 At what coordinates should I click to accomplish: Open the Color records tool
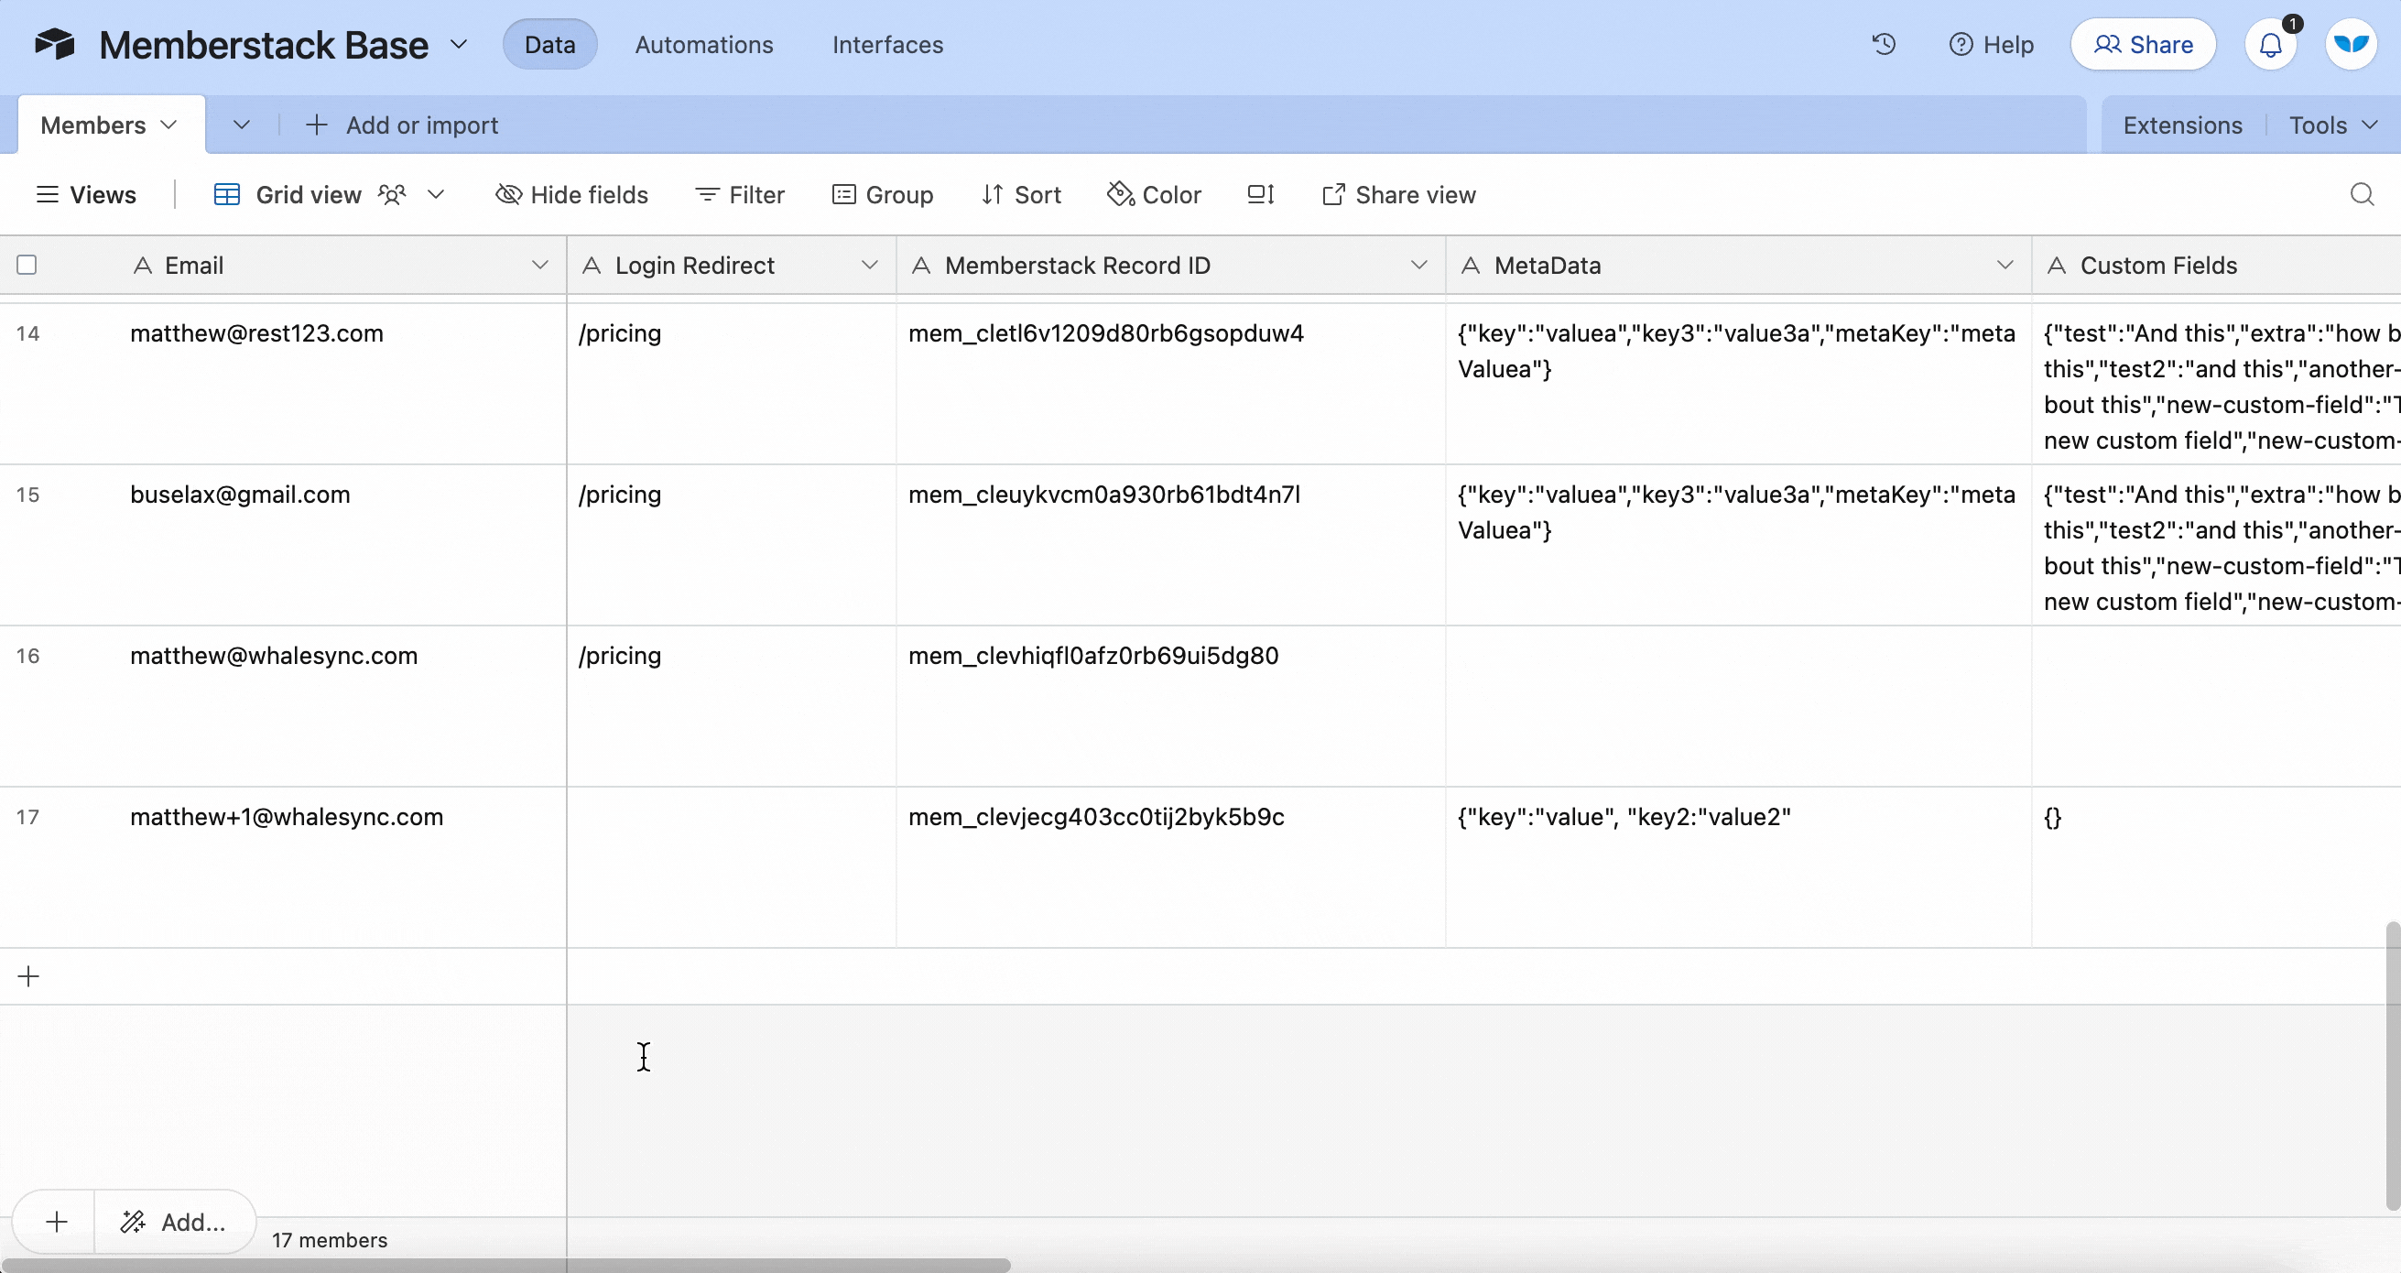point(1154,194)
